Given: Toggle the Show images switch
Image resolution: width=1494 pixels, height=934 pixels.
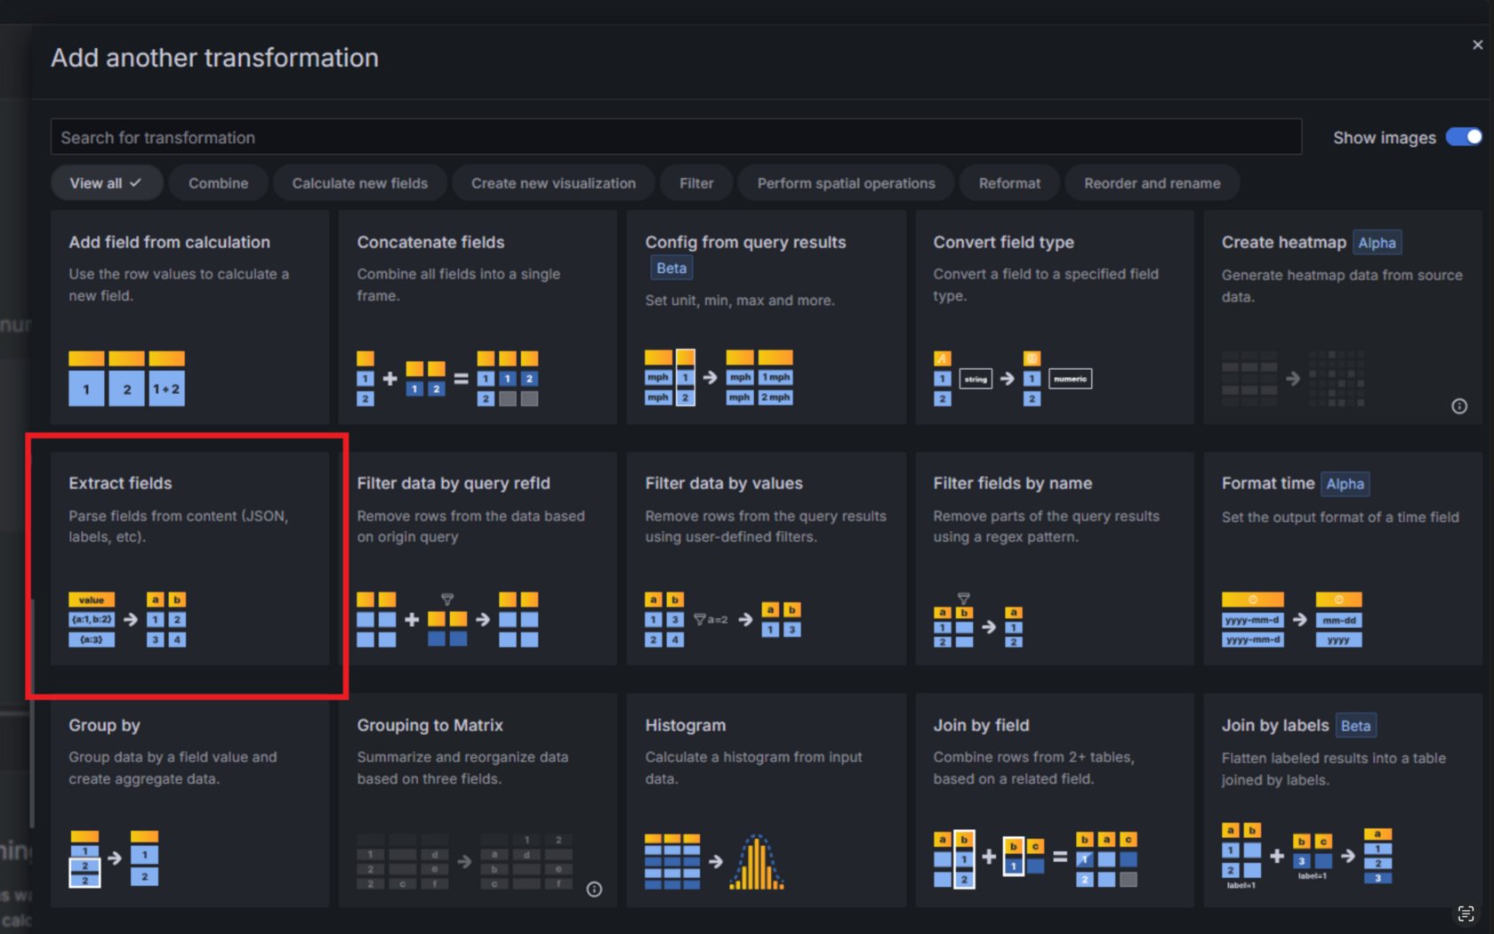Looking at the screenshot, I should coord(1463,137).
